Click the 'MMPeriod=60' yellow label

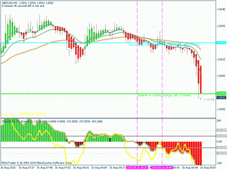pos(32,114)
